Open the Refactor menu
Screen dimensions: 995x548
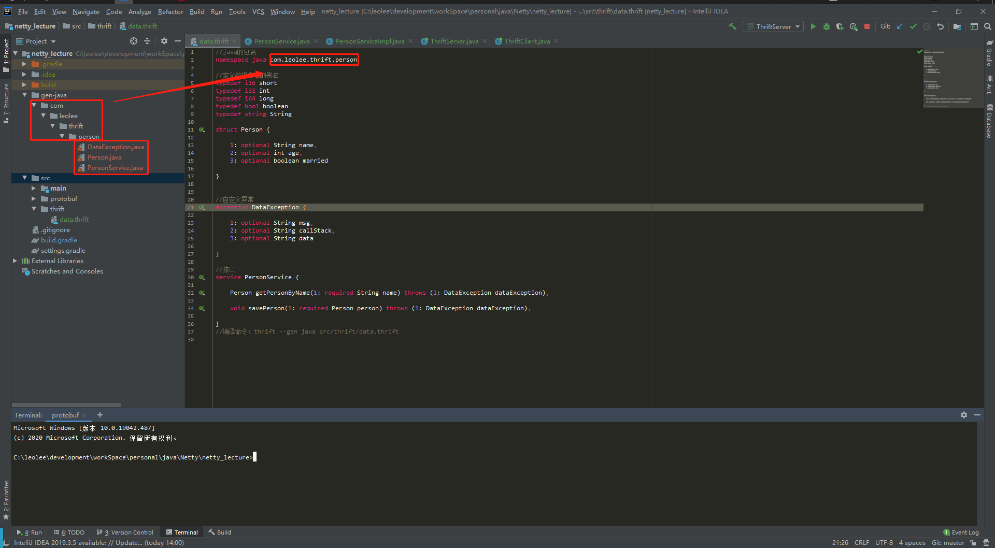coord(170,11)
